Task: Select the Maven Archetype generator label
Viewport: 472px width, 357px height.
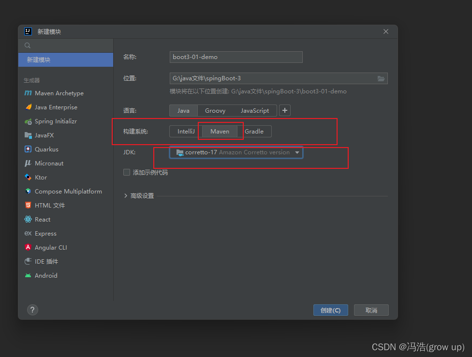Action: point(59,93)
